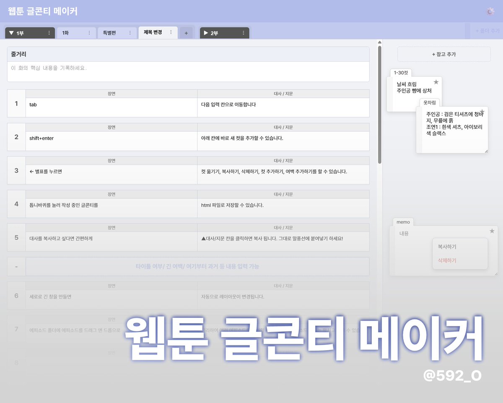Click the memo note resize grip
Viewport: 503px width, 403px height.
[x=496, y=273]
